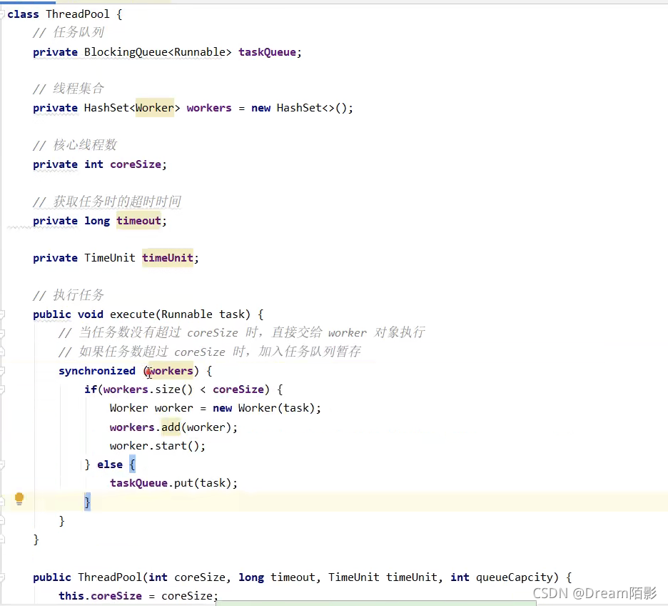Click highlighted timeUnit field name
This screenshot has height=606, width=668.
[x=168, y=258]
